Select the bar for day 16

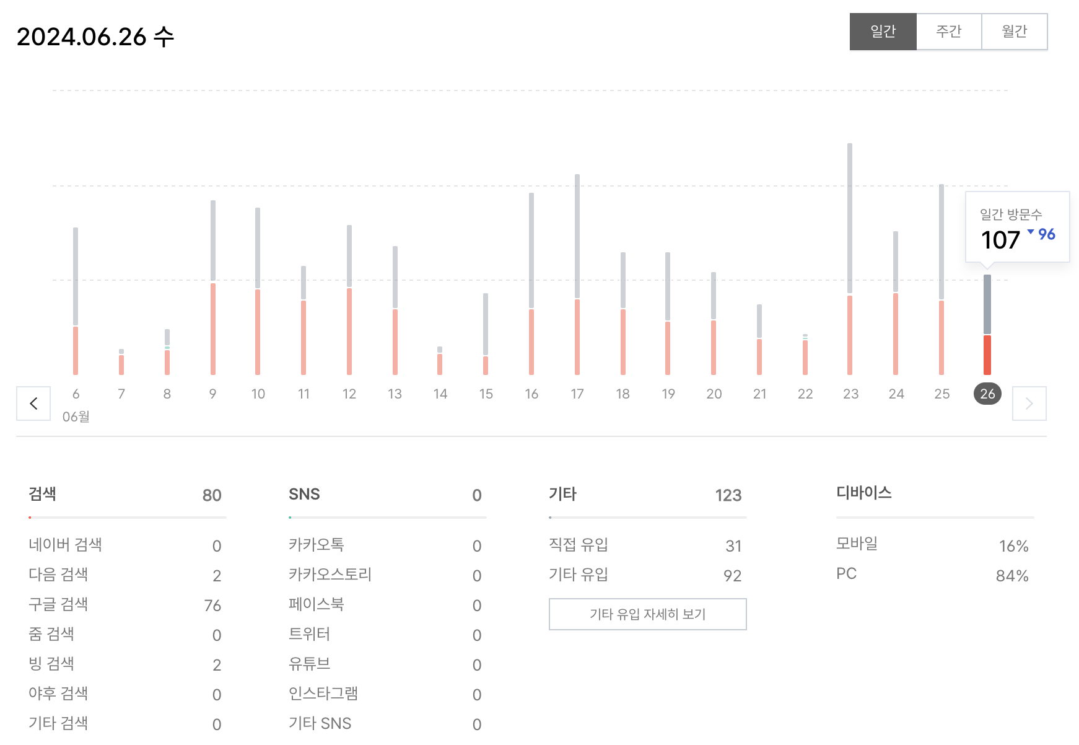(531, 284)
